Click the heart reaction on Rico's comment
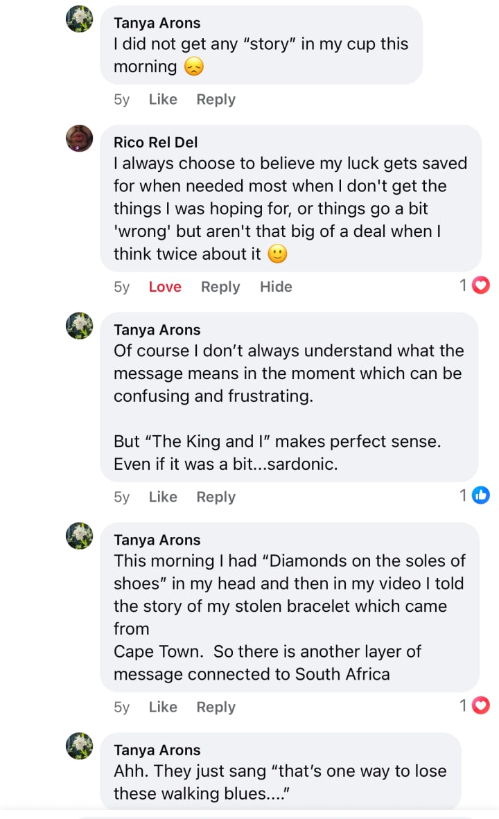The width and height of the screenshot is (499, 819). point(481,285)
